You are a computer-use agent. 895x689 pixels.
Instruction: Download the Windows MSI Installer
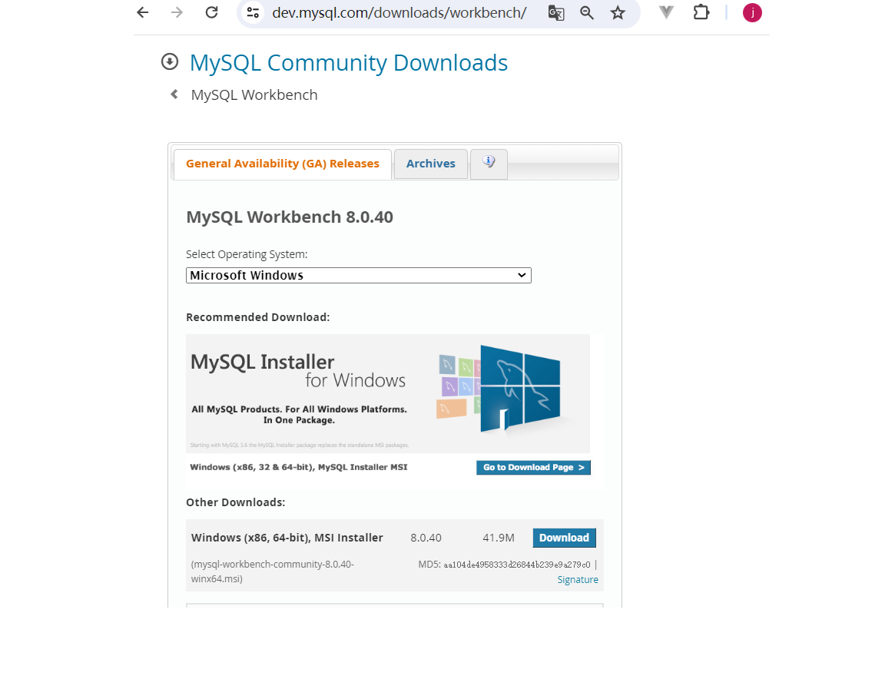click(564, 538)
